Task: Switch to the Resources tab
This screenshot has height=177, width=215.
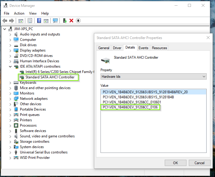Action: pos(159,48)
